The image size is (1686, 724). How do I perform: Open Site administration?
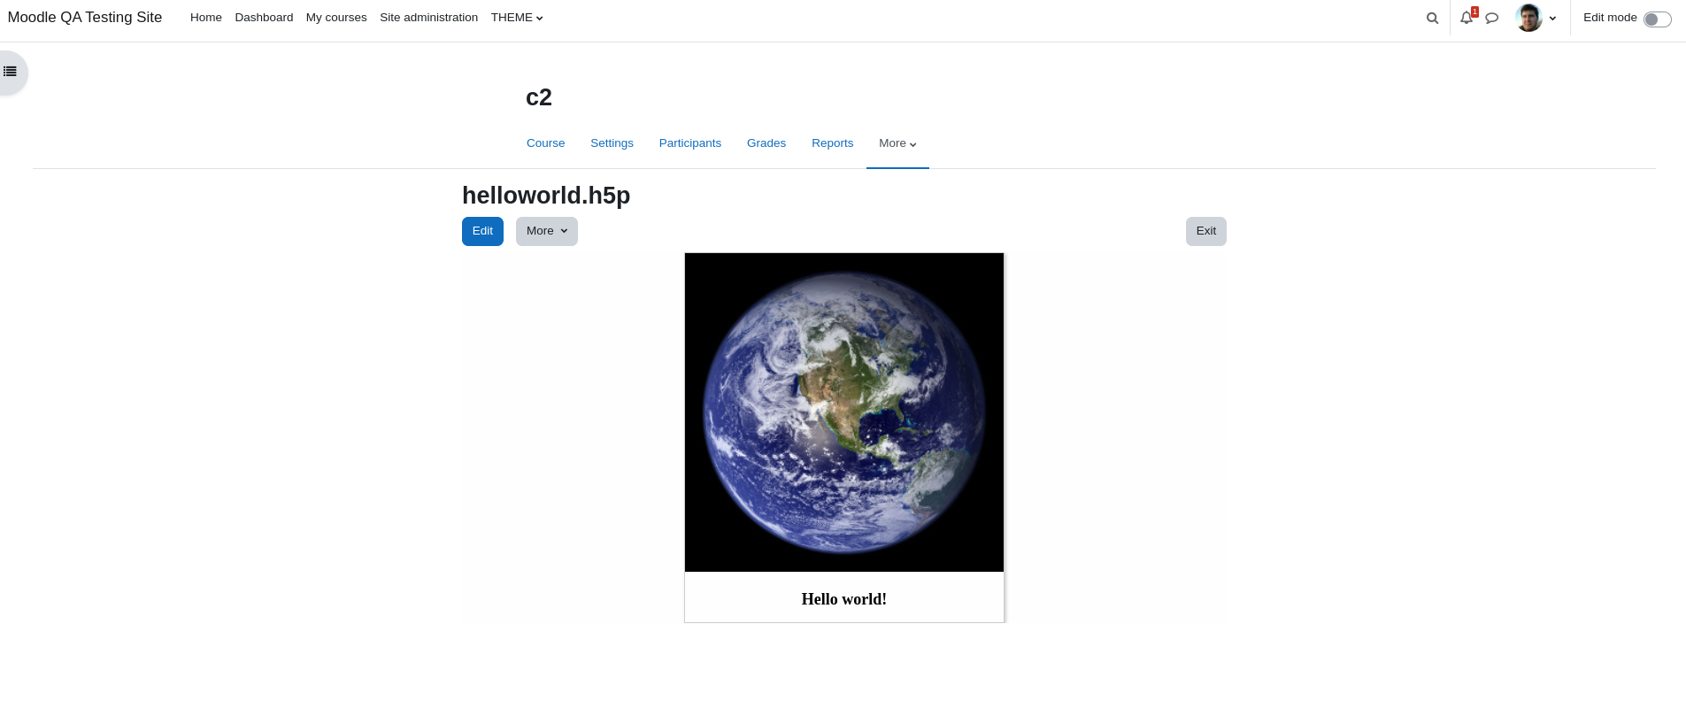coord(428,18)
